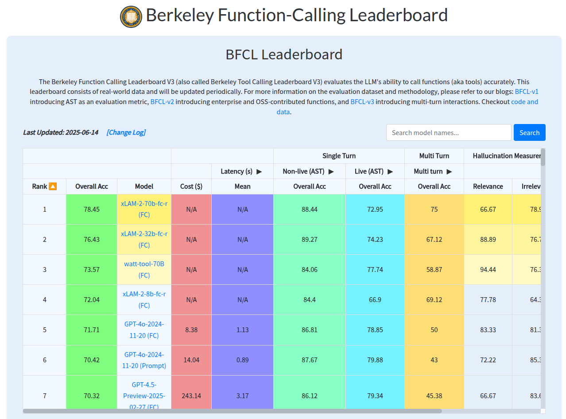Open the BFCL-v3 blog link
The width and height of the screenshot is (566, 419).
(x=362, y=102)
